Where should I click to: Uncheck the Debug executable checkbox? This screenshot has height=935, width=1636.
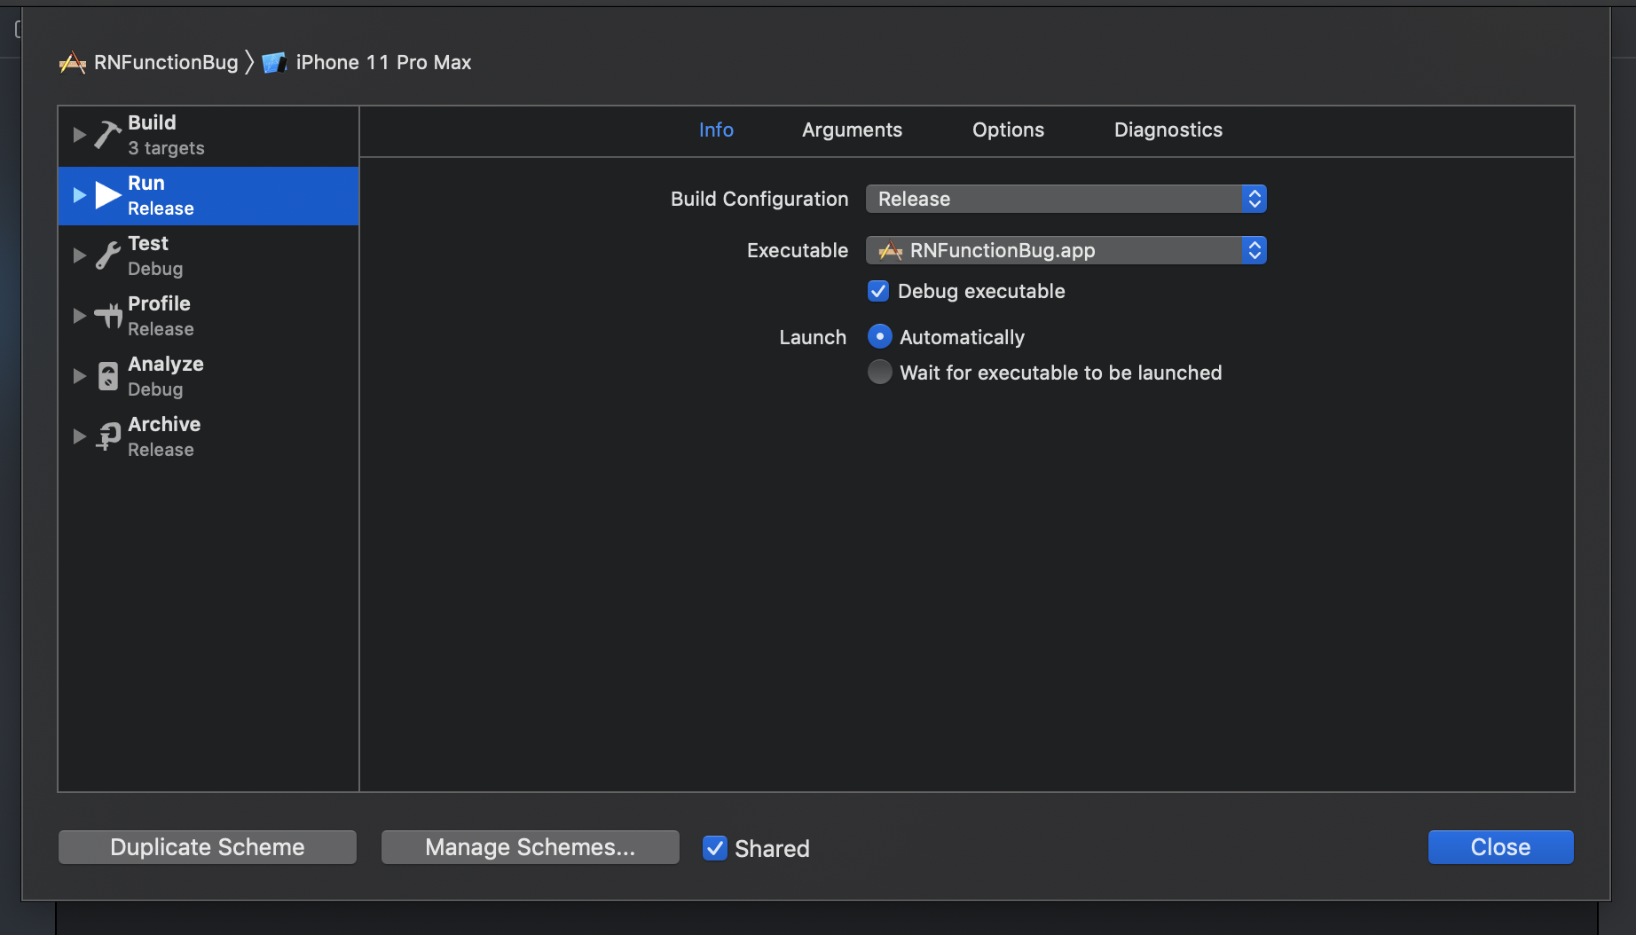(878, 291)
